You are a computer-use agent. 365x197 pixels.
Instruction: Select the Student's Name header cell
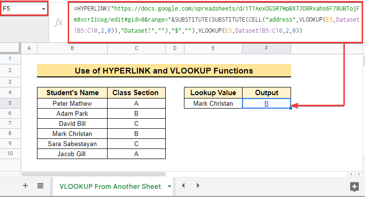(x=72, y=93)
